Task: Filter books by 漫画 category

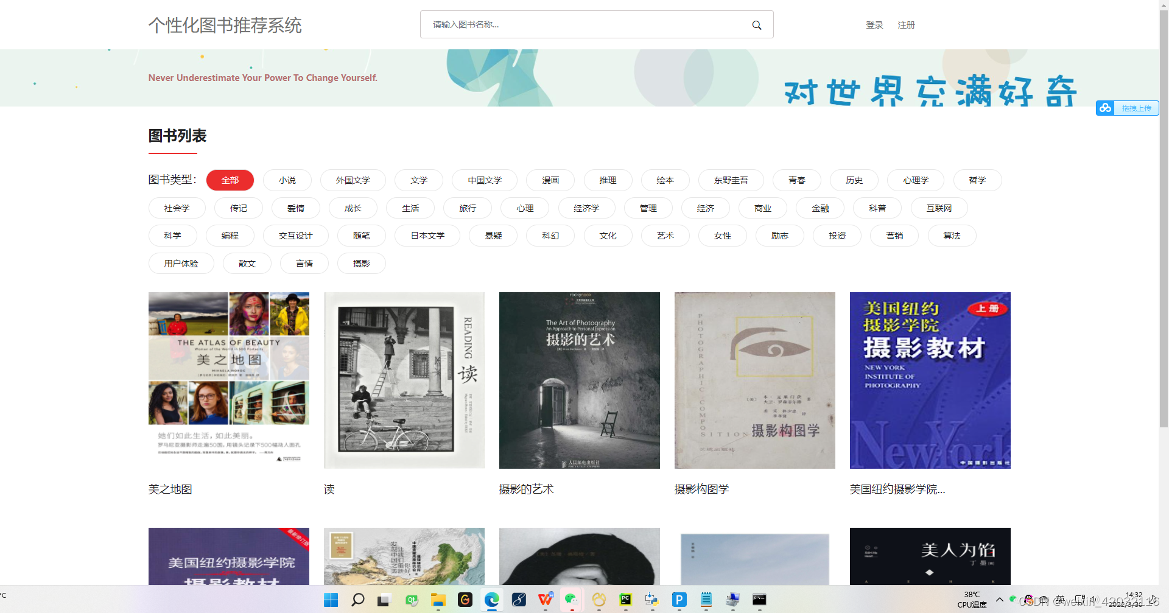Action: [550, 180]
